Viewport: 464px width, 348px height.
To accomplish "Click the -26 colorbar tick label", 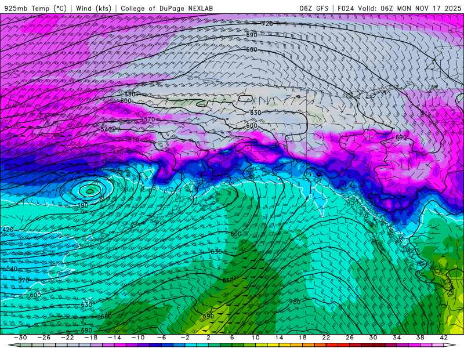I will (x=44, y=338).
